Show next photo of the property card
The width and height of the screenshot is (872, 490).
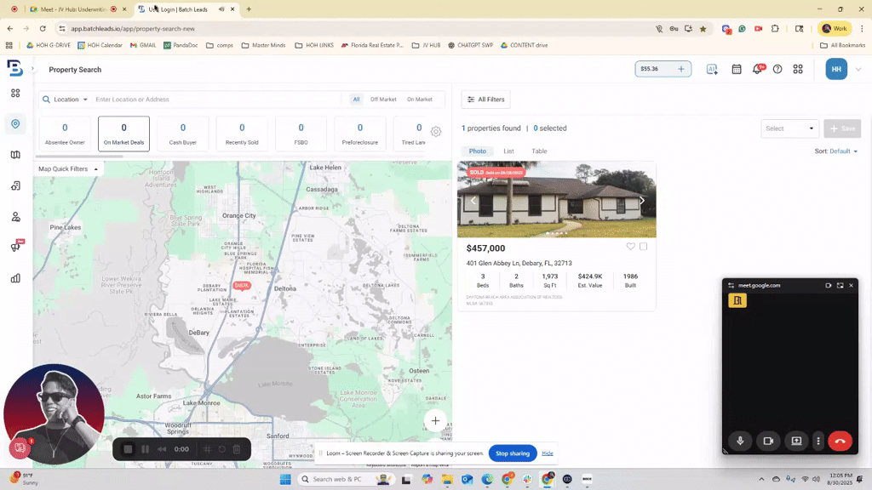642,201
